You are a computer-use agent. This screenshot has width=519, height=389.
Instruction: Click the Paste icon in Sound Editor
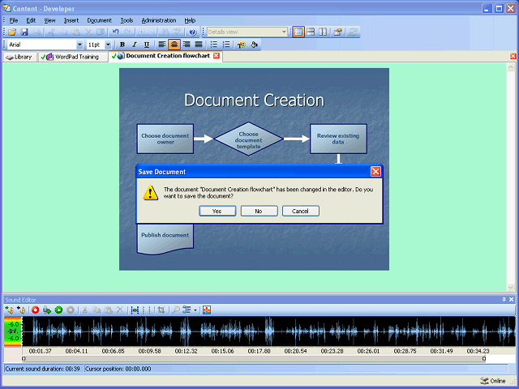coord(108,310)
